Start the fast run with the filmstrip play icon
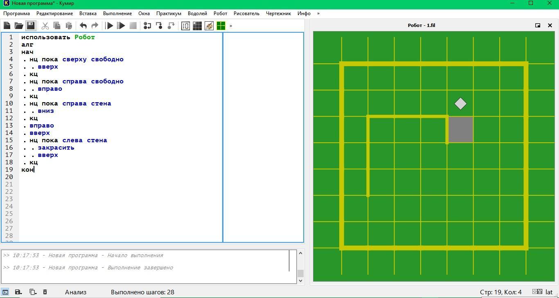 [x=121, y=26]
